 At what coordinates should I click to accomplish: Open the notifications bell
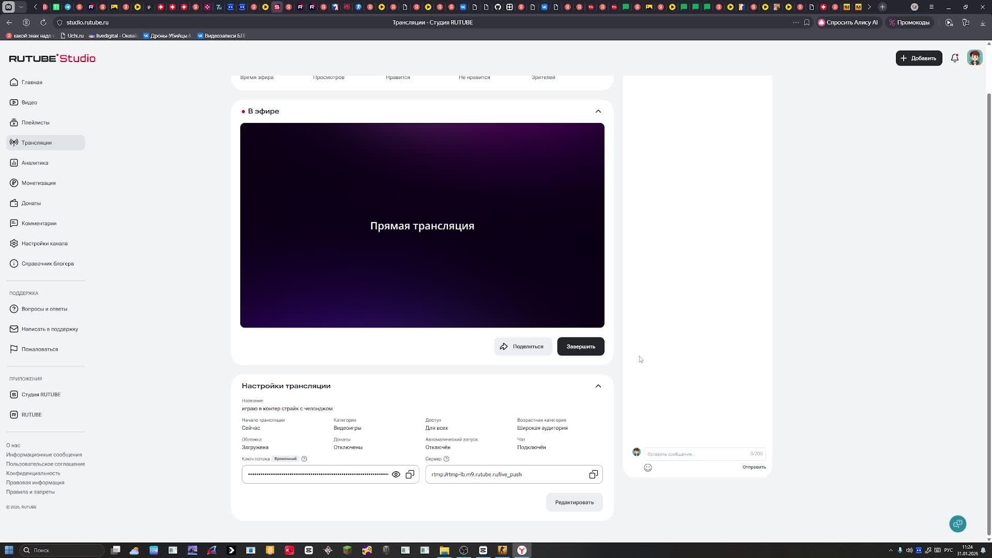click(954, 58)
